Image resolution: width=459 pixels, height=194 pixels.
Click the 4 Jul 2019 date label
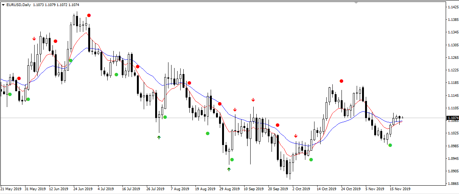pos(106,189)
